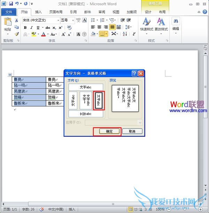Select the bottom flipped 文字abc direction option

86,114
